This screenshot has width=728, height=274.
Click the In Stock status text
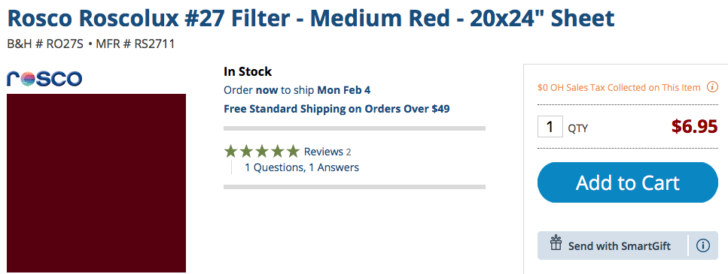pos(248,72)
